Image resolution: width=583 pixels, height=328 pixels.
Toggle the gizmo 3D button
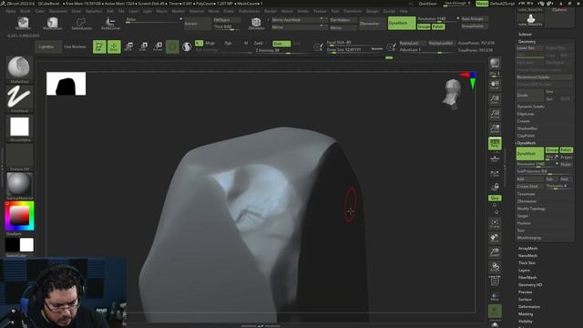pyautogui.click(x=172, y=46)
